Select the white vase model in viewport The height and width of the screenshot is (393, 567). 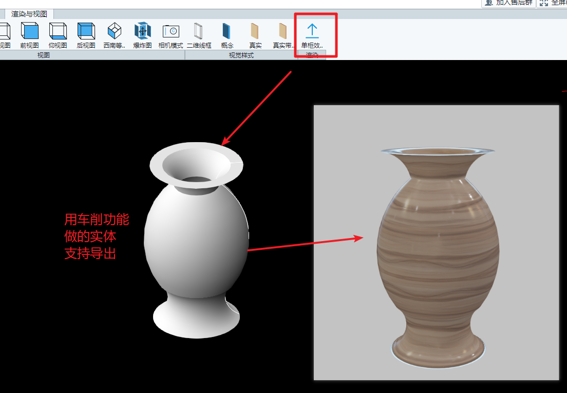coord(196,241)
